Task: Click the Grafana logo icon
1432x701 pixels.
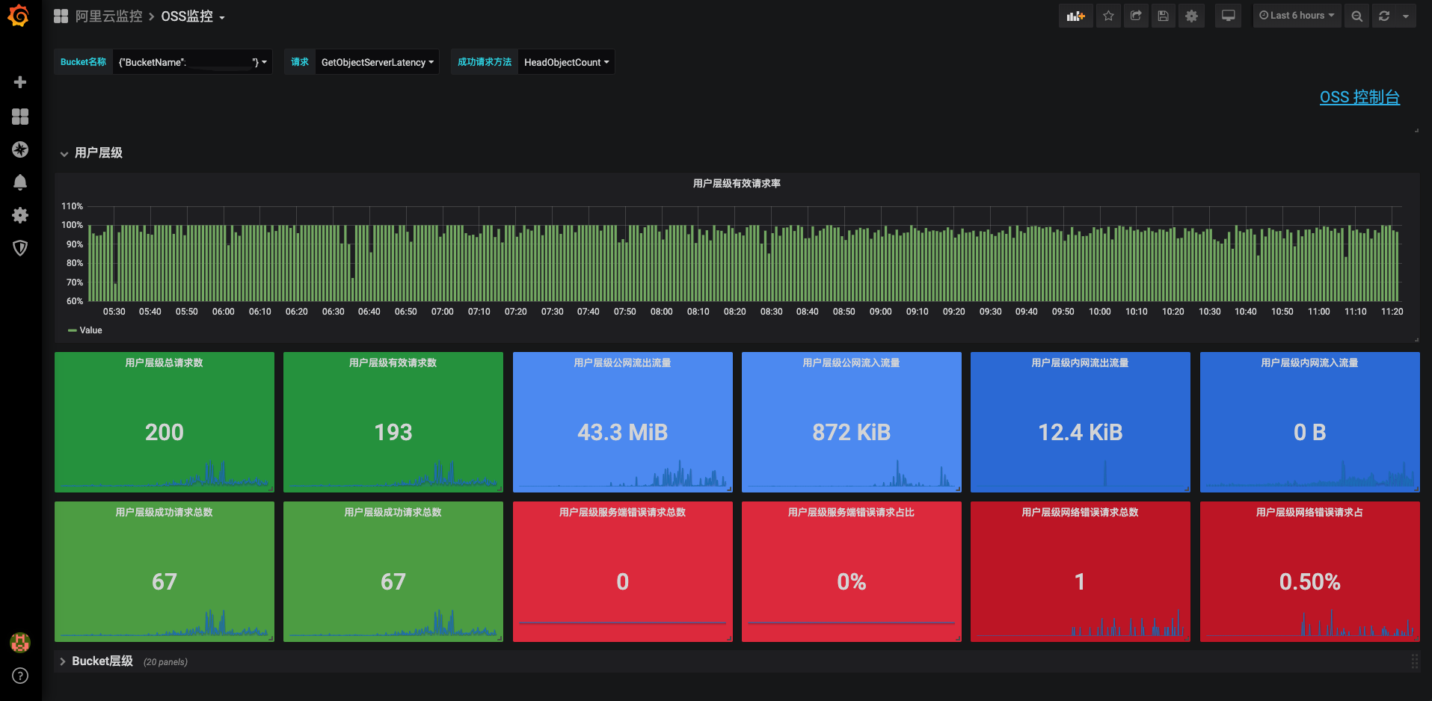Action: coord(19,16)
